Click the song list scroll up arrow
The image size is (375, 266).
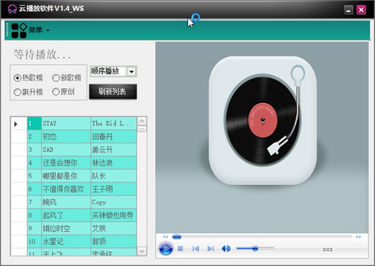142,121
